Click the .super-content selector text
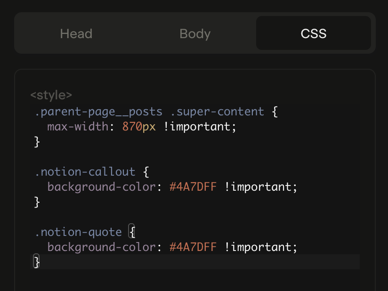This screenshot has width=388, height=291. pyautogui.click(x=217, y=112)
